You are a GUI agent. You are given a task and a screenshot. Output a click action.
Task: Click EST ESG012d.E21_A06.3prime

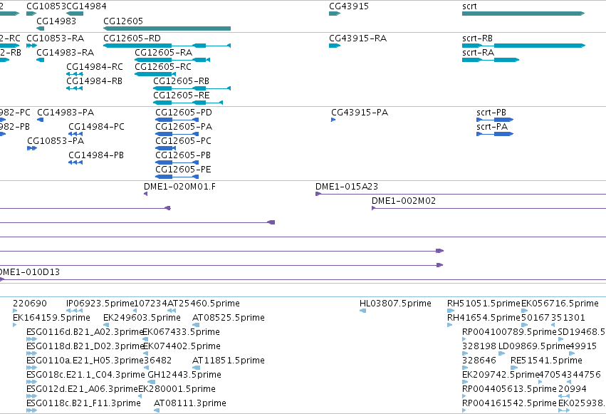(32, 396)
